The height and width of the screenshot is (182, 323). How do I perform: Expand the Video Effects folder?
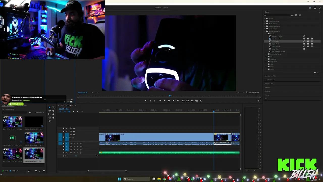264,29
